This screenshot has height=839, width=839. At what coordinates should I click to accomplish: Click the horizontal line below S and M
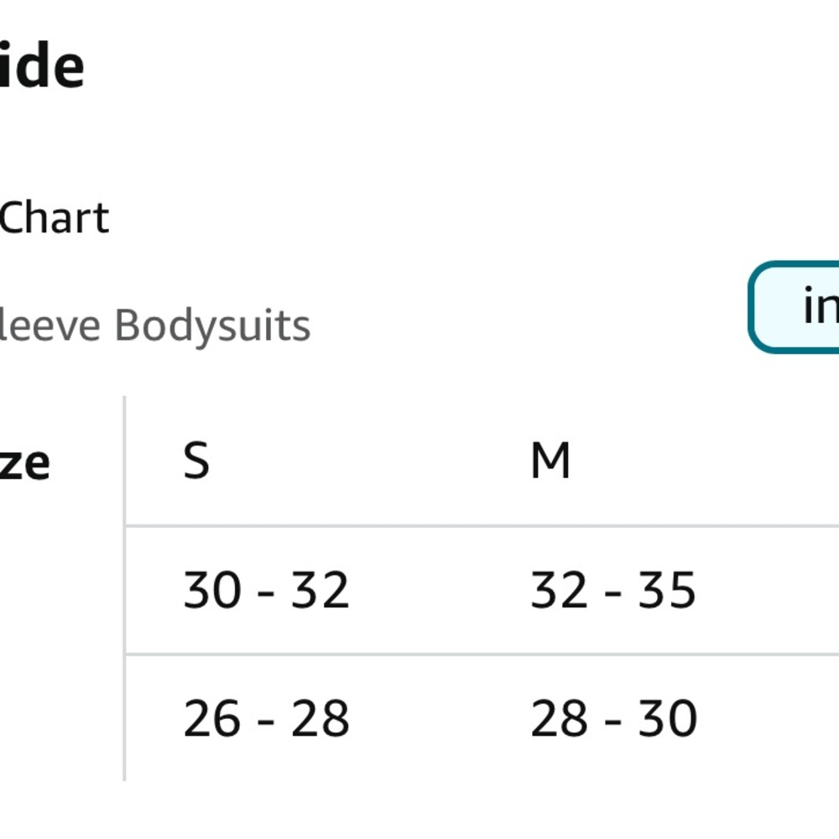[x=482, y=526]
